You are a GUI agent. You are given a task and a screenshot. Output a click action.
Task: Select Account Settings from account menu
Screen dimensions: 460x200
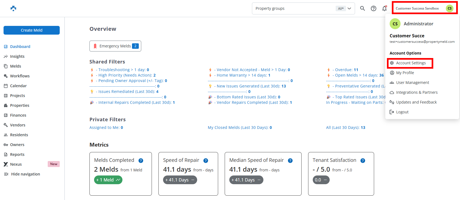pyautogui.click(x=411, y=63)
